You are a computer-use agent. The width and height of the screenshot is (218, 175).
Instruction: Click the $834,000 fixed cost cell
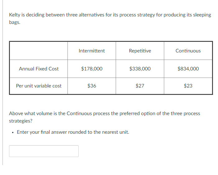(188, 69)
